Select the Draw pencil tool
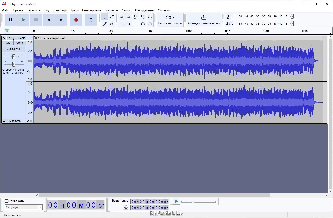Screen dimensions: 333x218 tap(104, 24)
